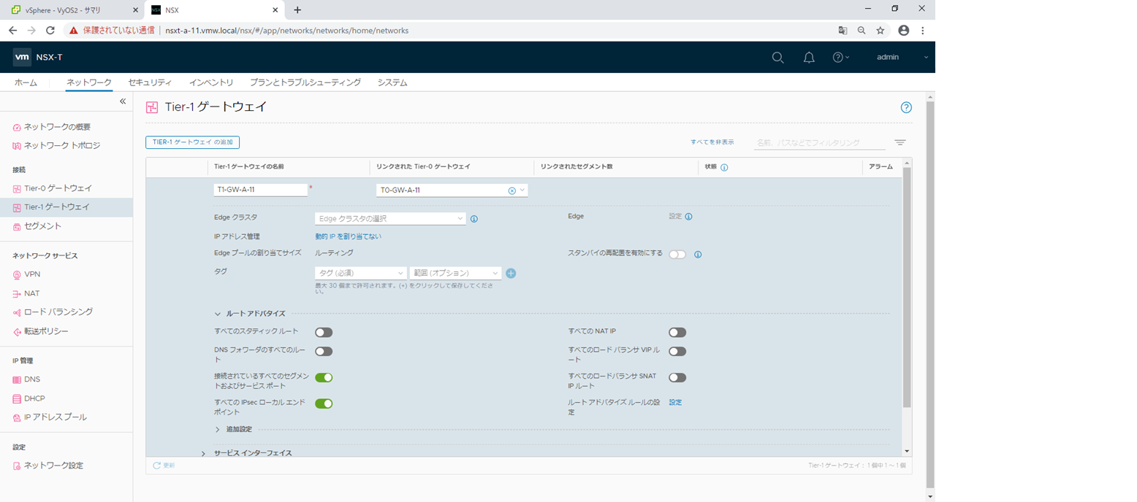Select the ネットワーク tab
Screen dimensions: 1137x502
pos(89,82)
